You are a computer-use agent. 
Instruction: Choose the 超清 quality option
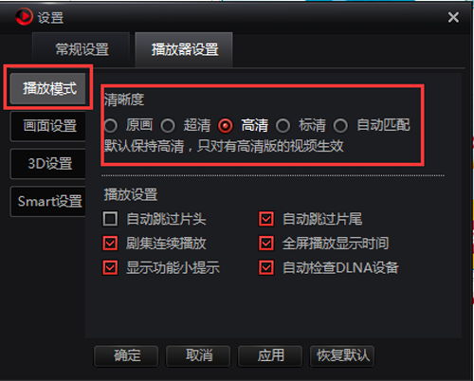(x=168, y=125)
